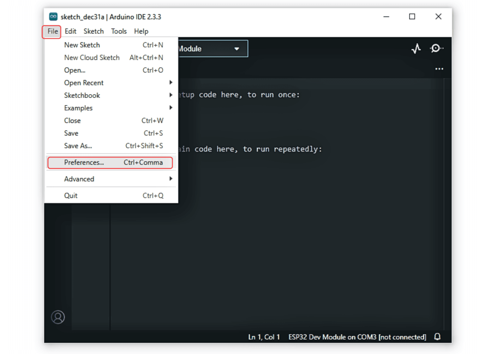Click the Ln 1, Col 1 indicator
This screenshot has height=354, width=485.
pyautogui.click(x=264, y=337)
